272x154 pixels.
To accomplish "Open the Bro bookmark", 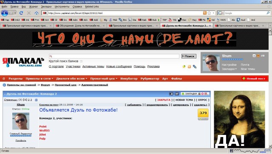I will click(123, 20).
